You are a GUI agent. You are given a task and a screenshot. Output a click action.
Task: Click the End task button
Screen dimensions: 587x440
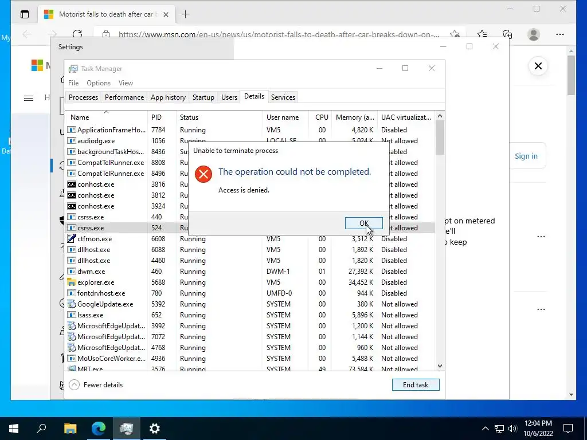[x=416, y=384]
